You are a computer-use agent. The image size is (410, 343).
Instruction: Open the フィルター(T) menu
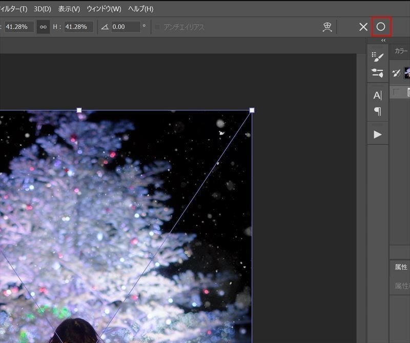(x=14, y=9)
